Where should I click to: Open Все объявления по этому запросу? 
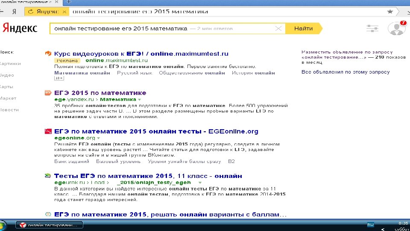tap(346, 72)
